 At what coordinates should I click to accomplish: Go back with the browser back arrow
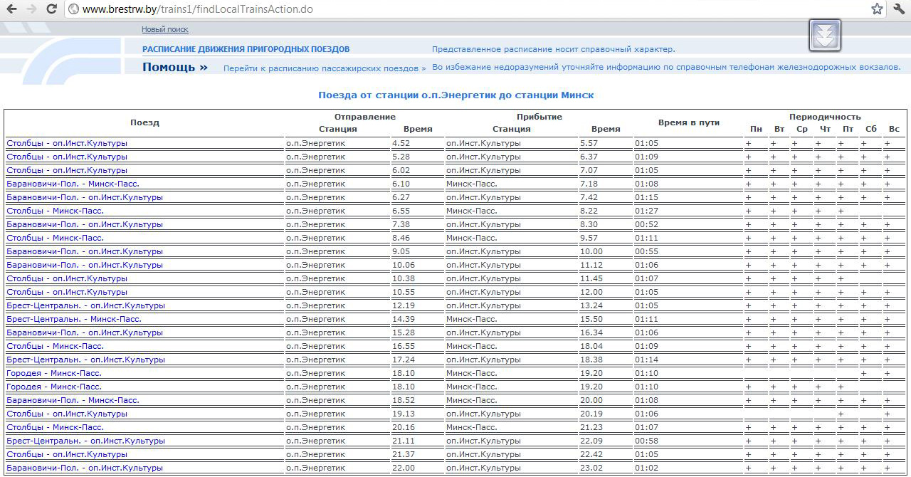[12, 9]
